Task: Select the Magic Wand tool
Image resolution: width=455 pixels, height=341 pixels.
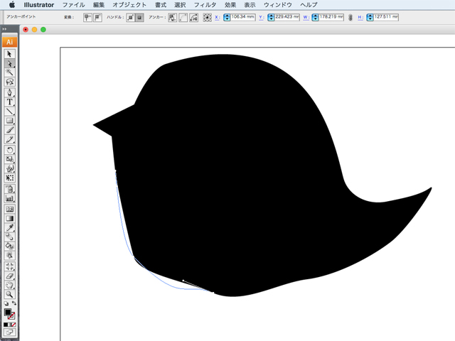Action: (x=9, y=72)
